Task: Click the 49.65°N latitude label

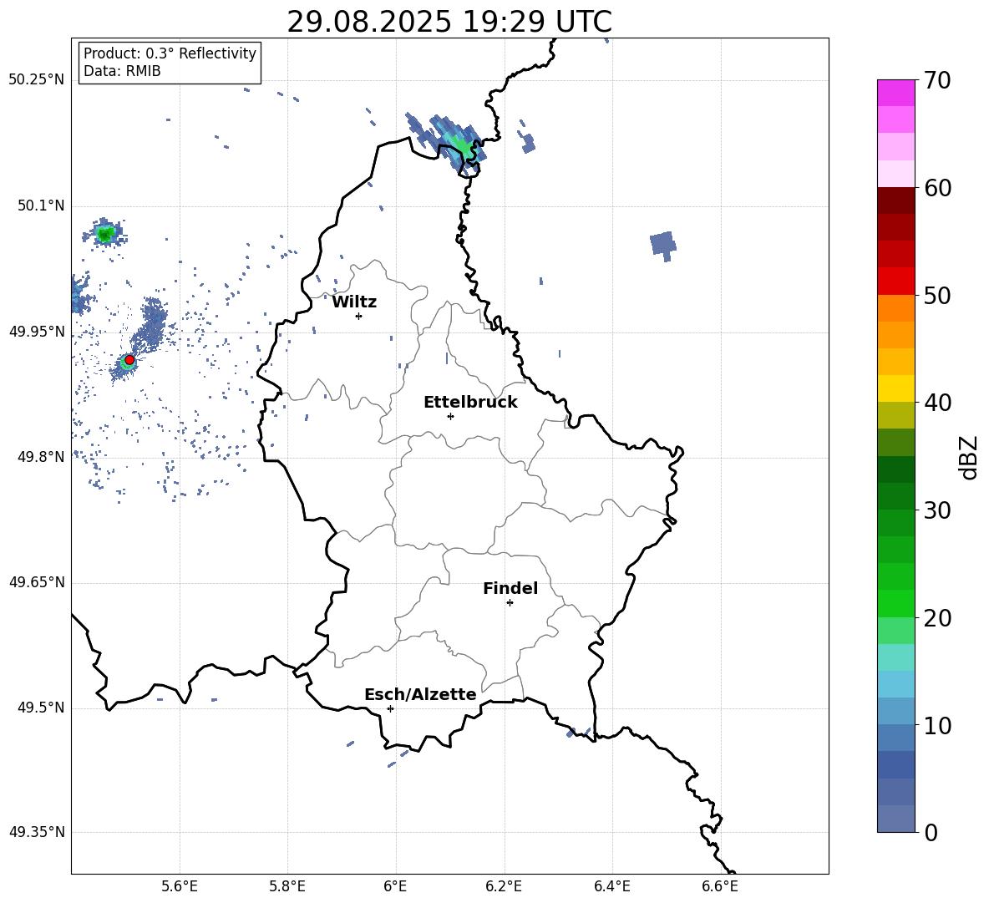Action: coord(37,582)
